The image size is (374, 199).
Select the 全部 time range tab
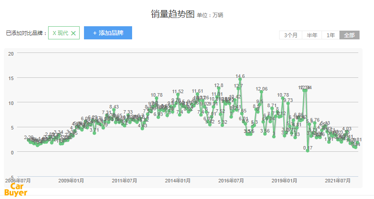click(x=350, y=35)
